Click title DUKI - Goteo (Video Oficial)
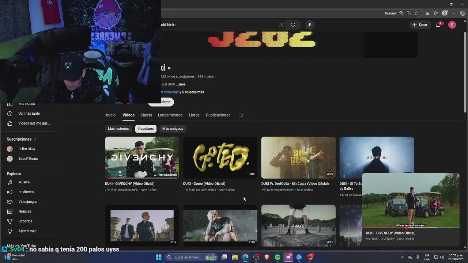 coord(204,184)
